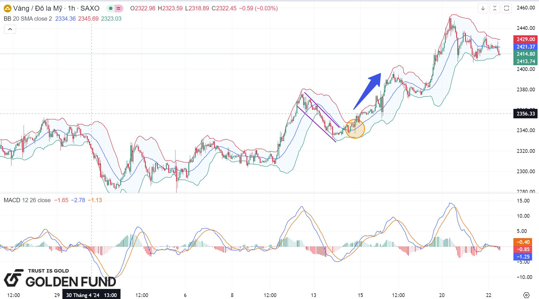Click the red 2429.00 price axis label
Image resolution: width=539 pixels, height=299 pixels.
[x=525, y=39]
